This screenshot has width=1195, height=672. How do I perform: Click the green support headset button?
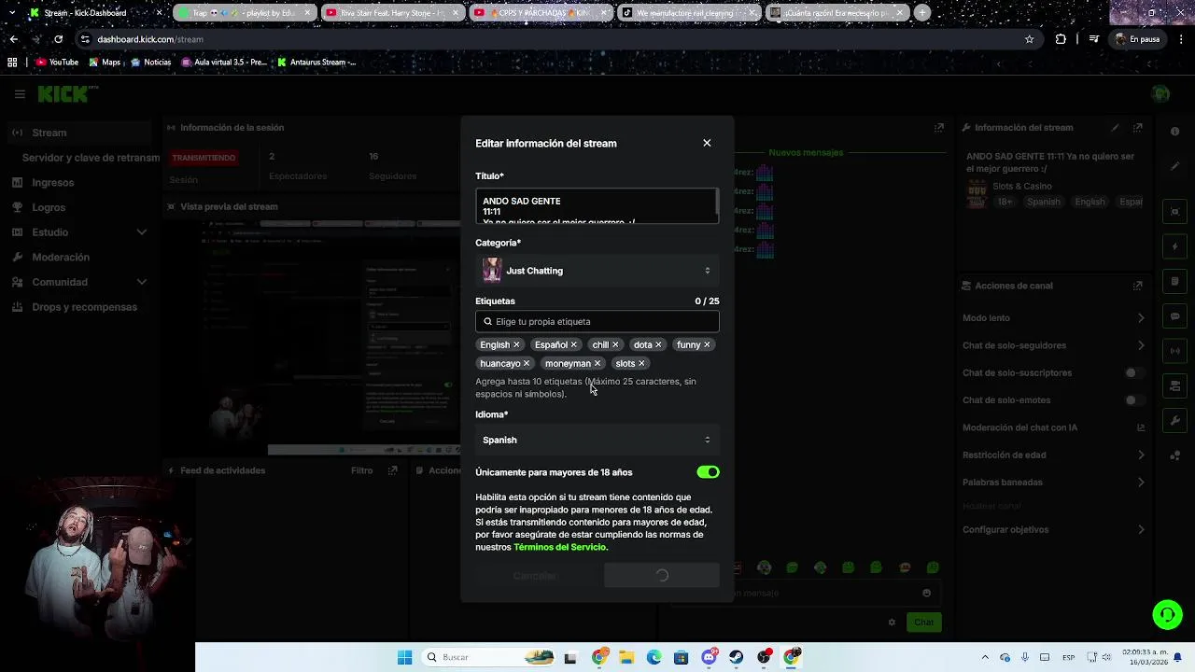click(1167, 614)
